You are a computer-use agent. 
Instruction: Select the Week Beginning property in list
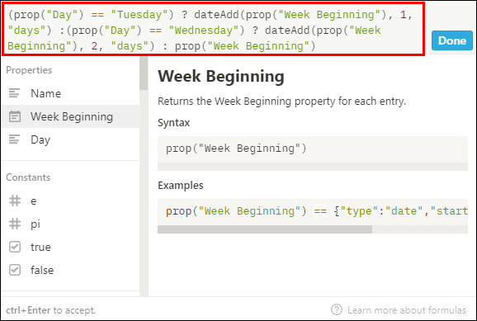coord(71,116)
